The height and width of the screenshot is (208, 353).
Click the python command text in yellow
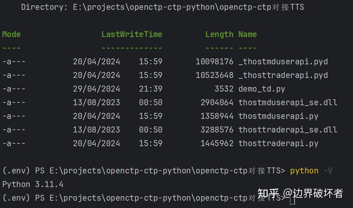coord(304,171)
